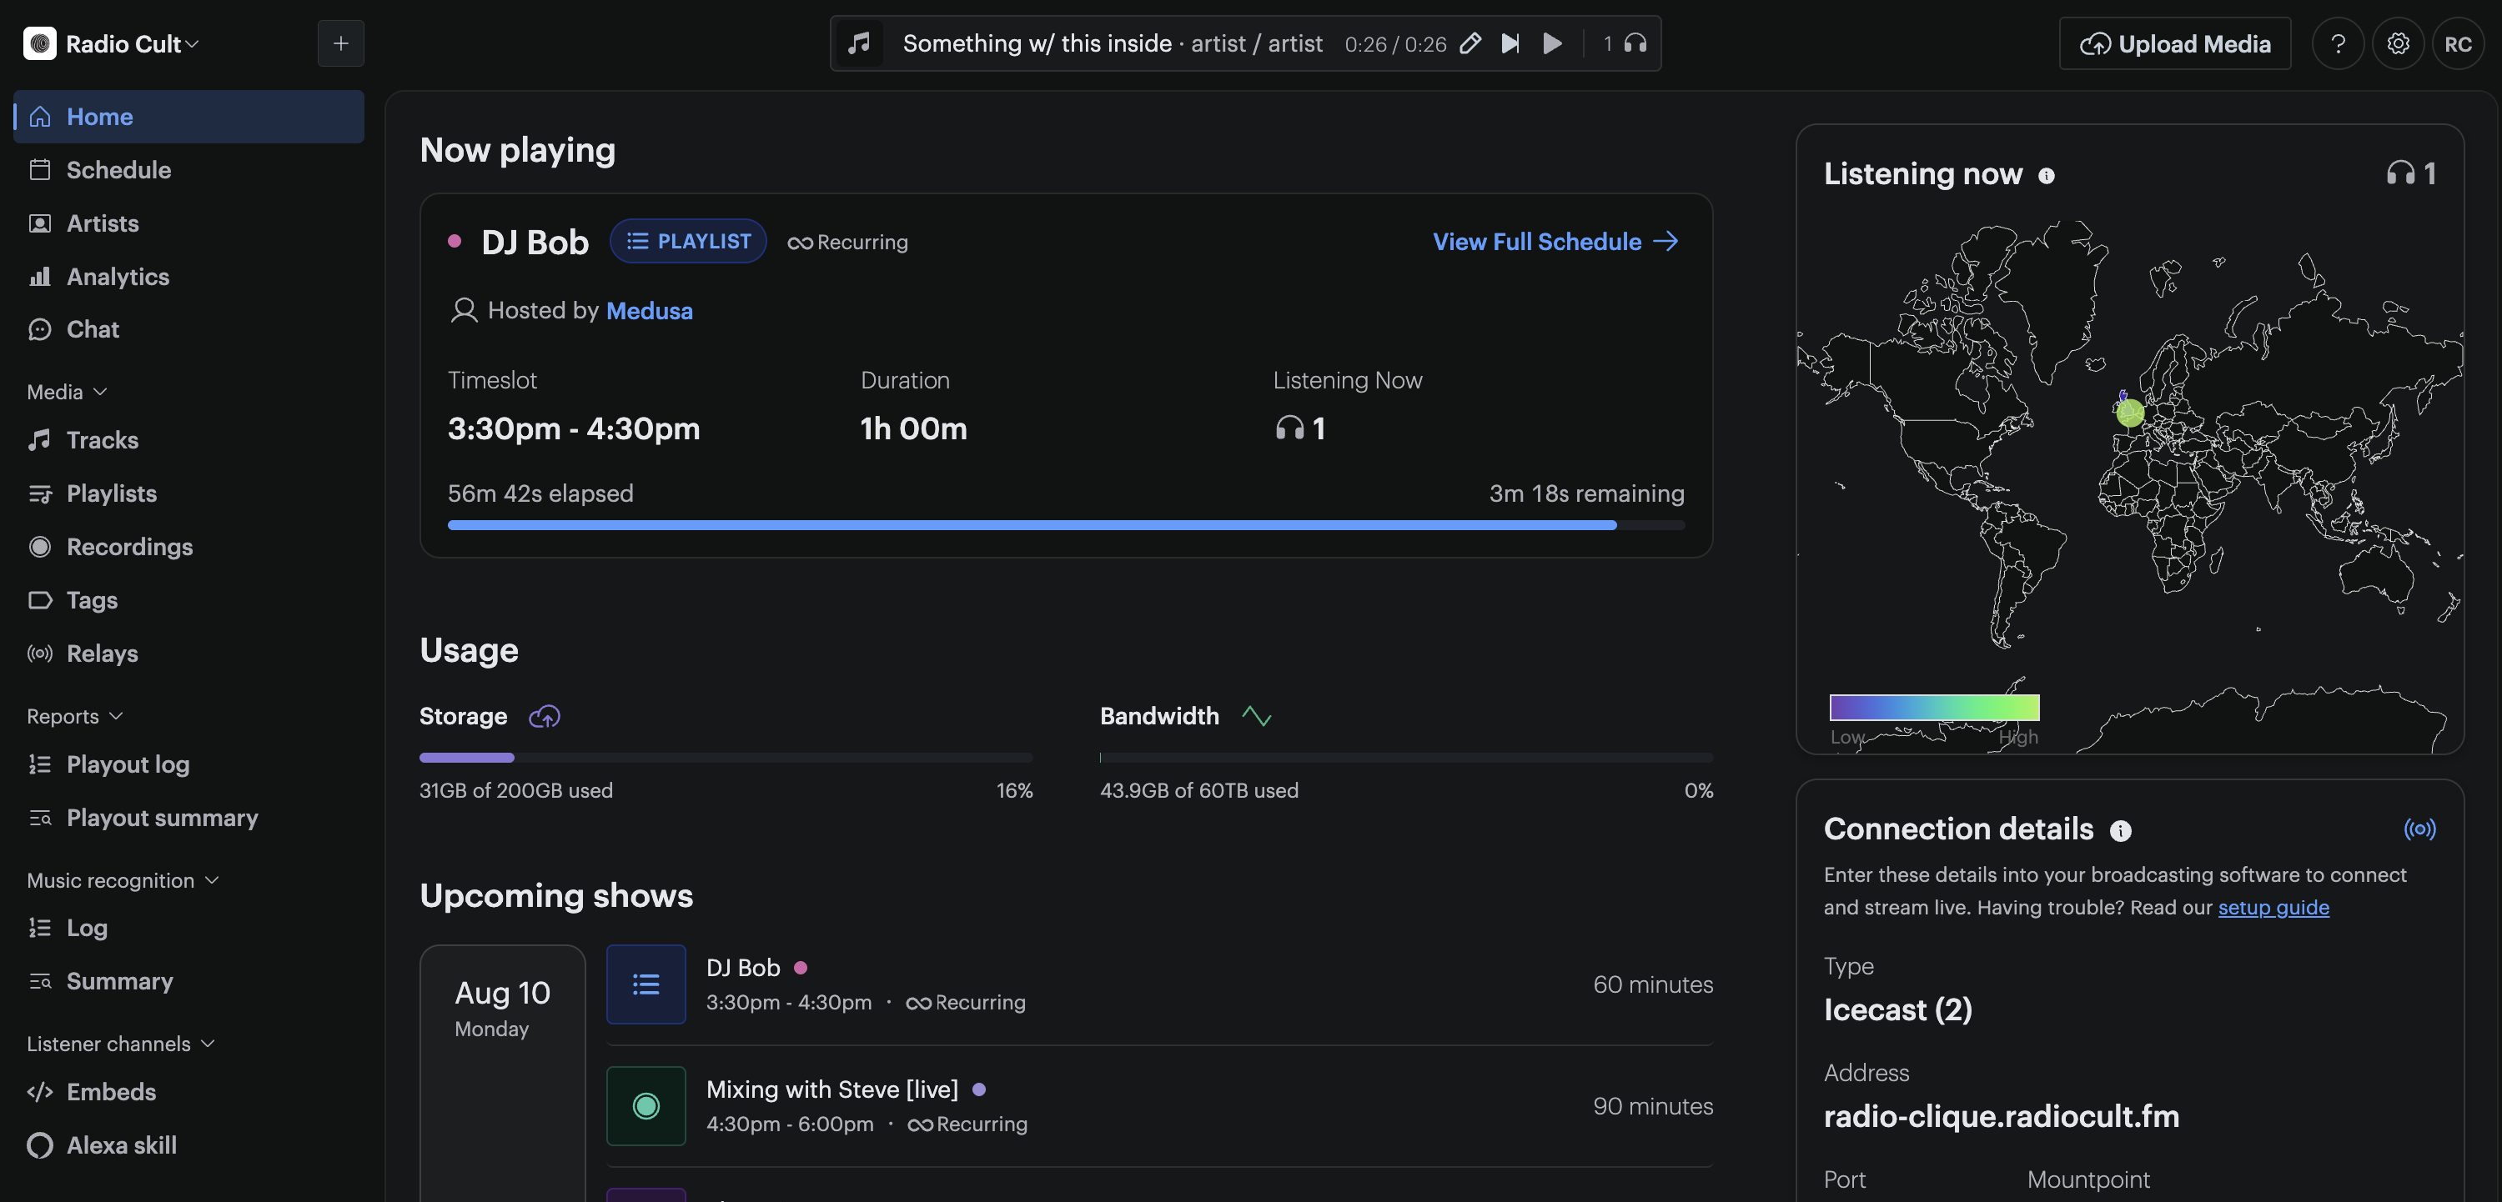Click the Upload Media button
The image size is (2502, 1202).
pos(2175,43)
